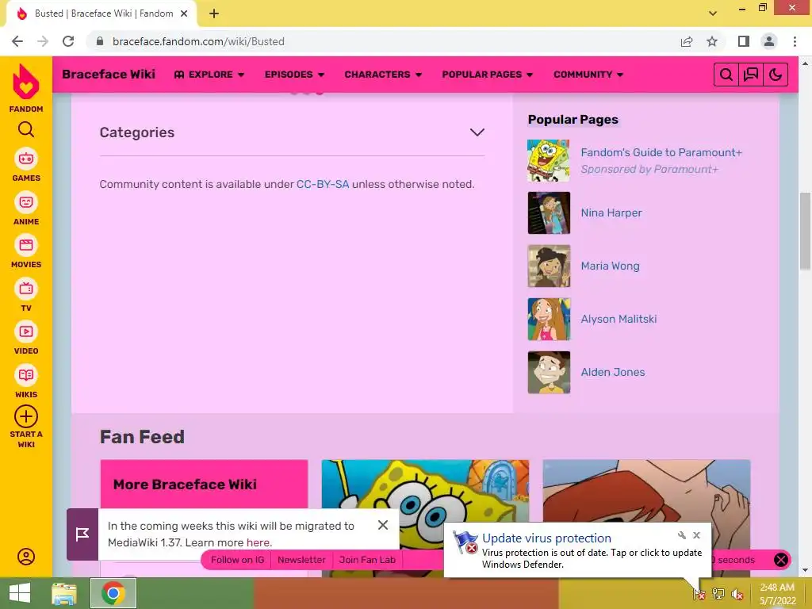812x609 pixels.
Task: Click the muted volume tray icon
Action: [737, 594]
